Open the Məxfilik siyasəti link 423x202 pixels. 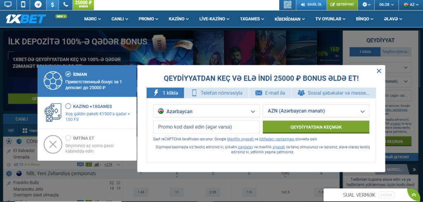tap(240, 139)
